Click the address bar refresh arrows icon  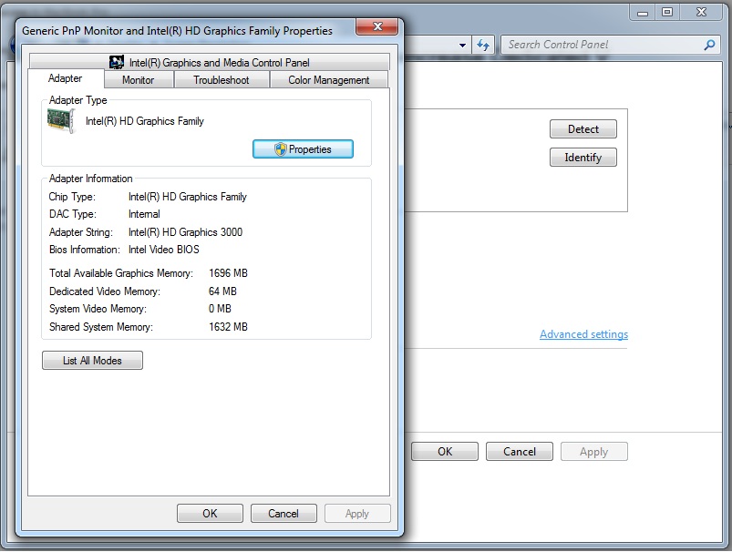tap(483, 45)
